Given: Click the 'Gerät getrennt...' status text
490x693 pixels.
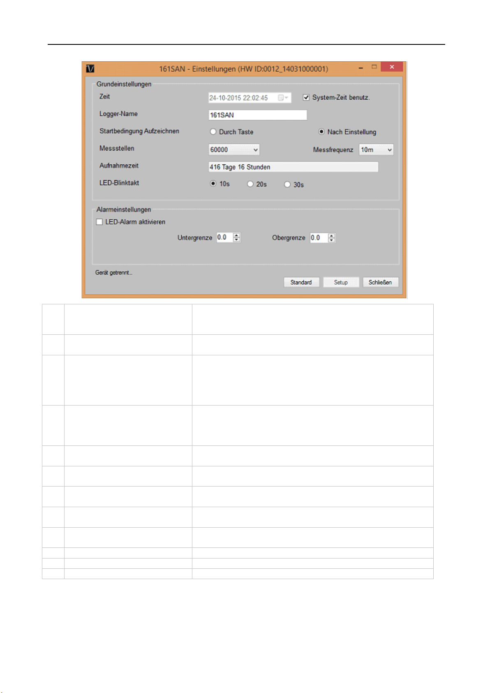Looking at the screenshot, I should pos(114,273).
